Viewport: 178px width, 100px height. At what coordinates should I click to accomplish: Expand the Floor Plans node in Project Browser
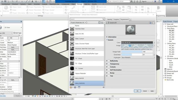(165, 28)
